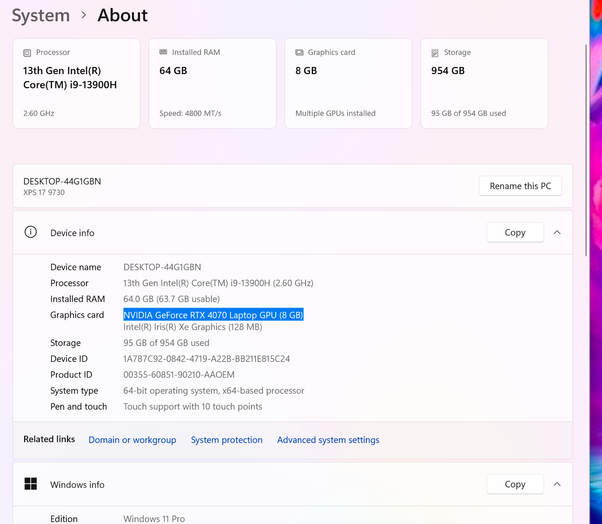602x524 pixels.
Task: Collapse the Device info section
Action: pyautogui.click(x=557, y=232)
